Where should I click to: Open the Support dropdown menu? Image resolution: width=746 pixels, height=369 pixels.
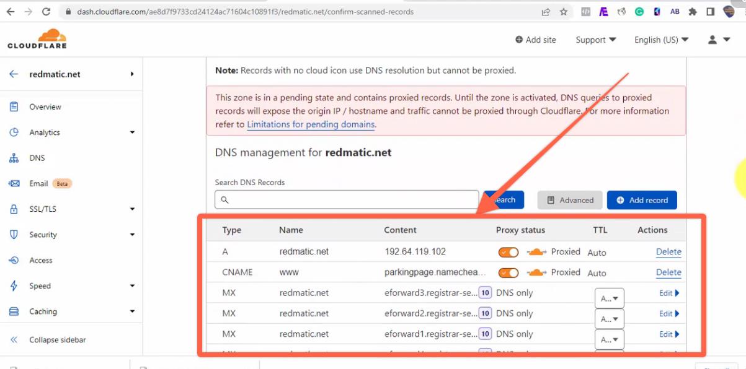coord(596,40)
